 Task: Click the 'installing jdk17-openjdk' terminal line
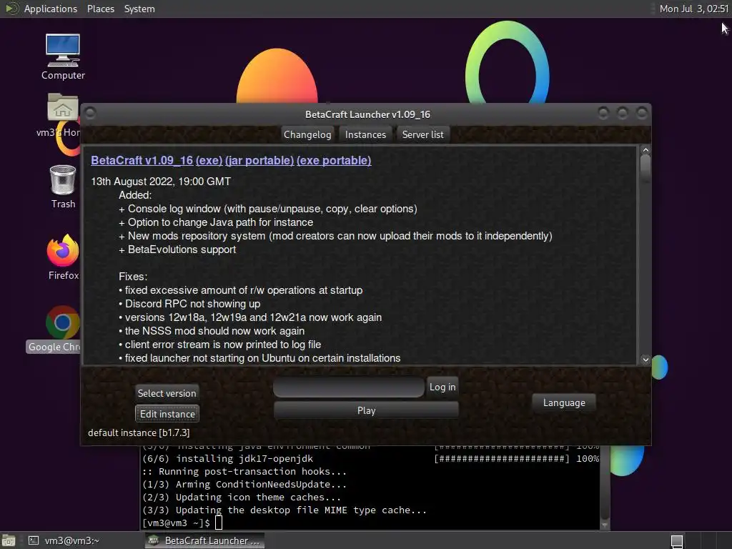tap(228, 459)
